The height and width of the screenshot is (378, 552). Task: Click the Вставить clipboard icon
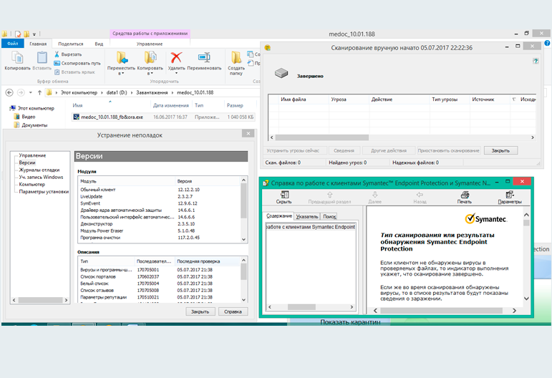point(42,57)
